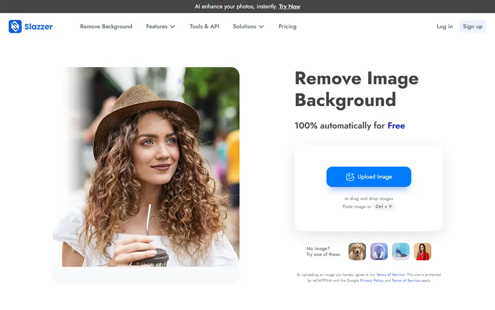This screenshot has height=310, width=495.
Task: Click the Sign up button
Action: point(472,27)
